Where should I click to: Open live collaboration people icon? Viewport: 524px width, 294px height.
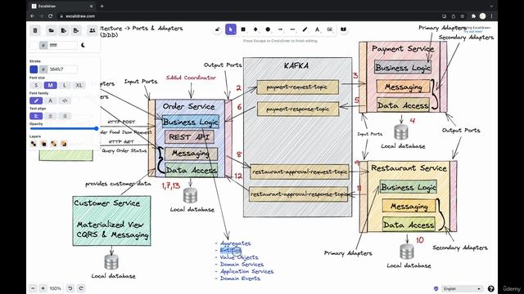point(93,31)
